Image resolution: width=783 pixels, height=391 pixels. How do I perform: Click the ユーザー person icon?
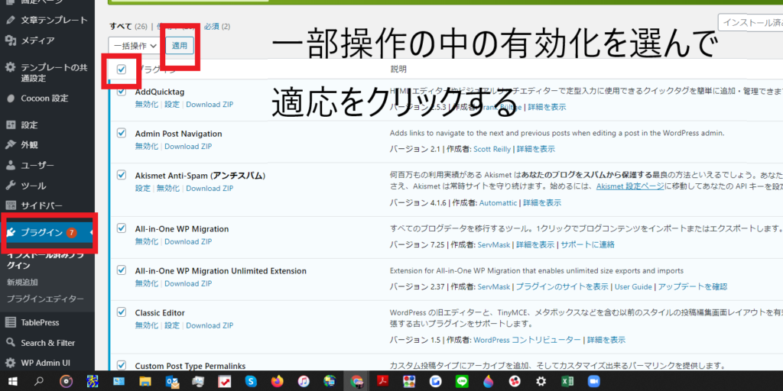click(x=10, y=165)
